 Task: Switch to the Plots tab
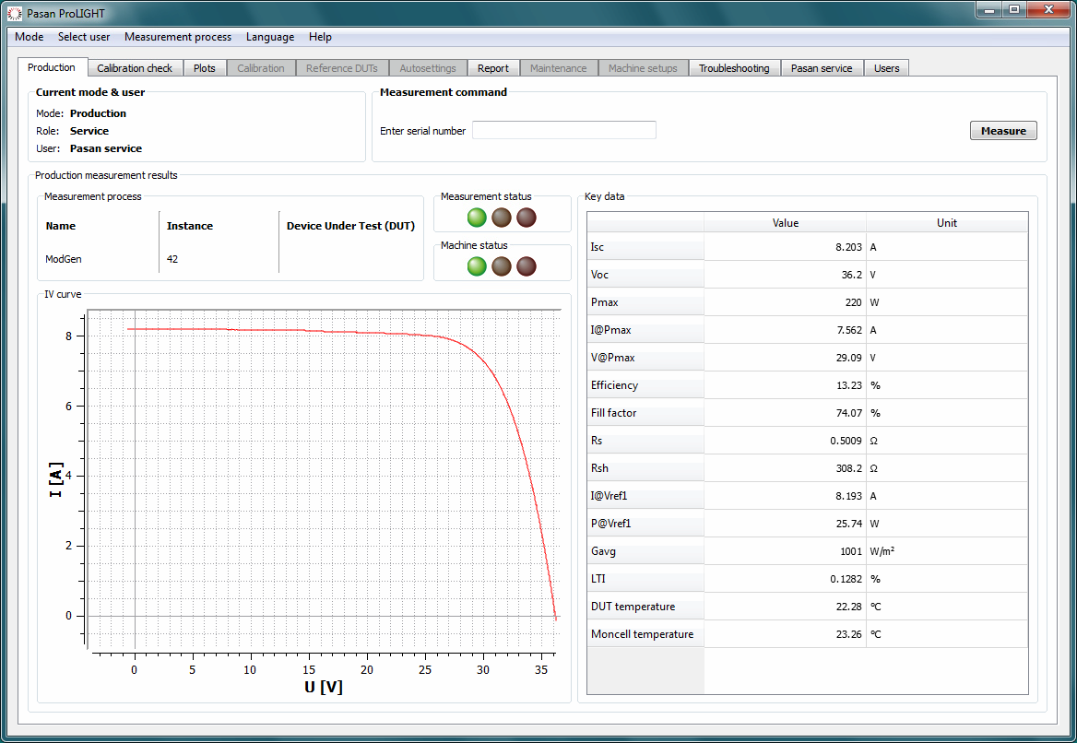205,68
